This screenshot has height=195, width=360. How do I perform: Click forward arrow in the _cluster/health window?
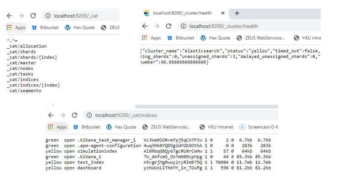[157, 26]
